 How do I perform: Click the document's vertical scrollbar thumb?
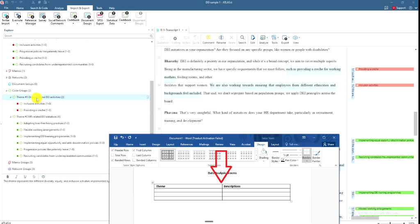coord(415,123)
